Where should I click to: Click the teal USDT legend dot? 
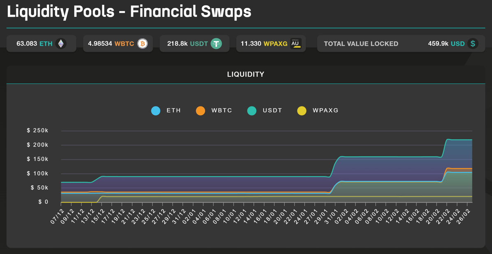(x=251, y=111)
